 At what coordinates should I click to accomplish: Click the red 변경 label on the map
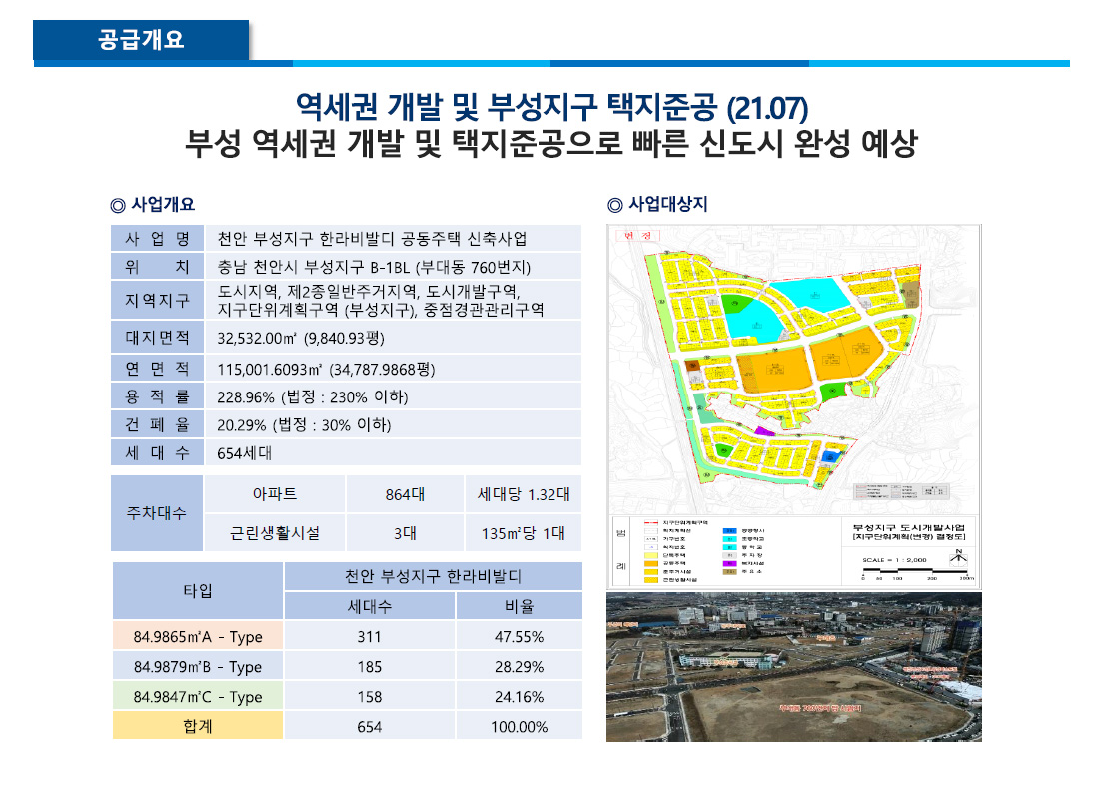click(x=637, y=235)
